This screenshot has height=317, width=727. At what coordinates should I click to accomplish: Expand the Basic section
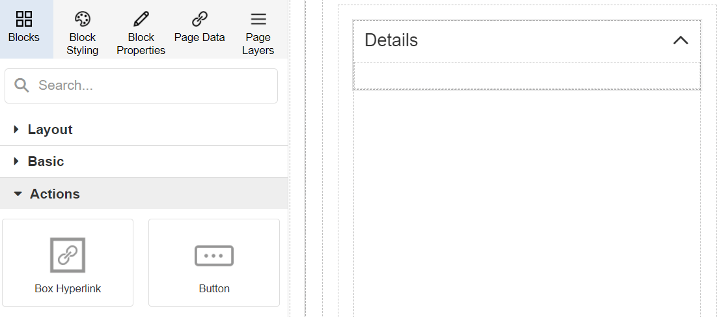point(46,161)
